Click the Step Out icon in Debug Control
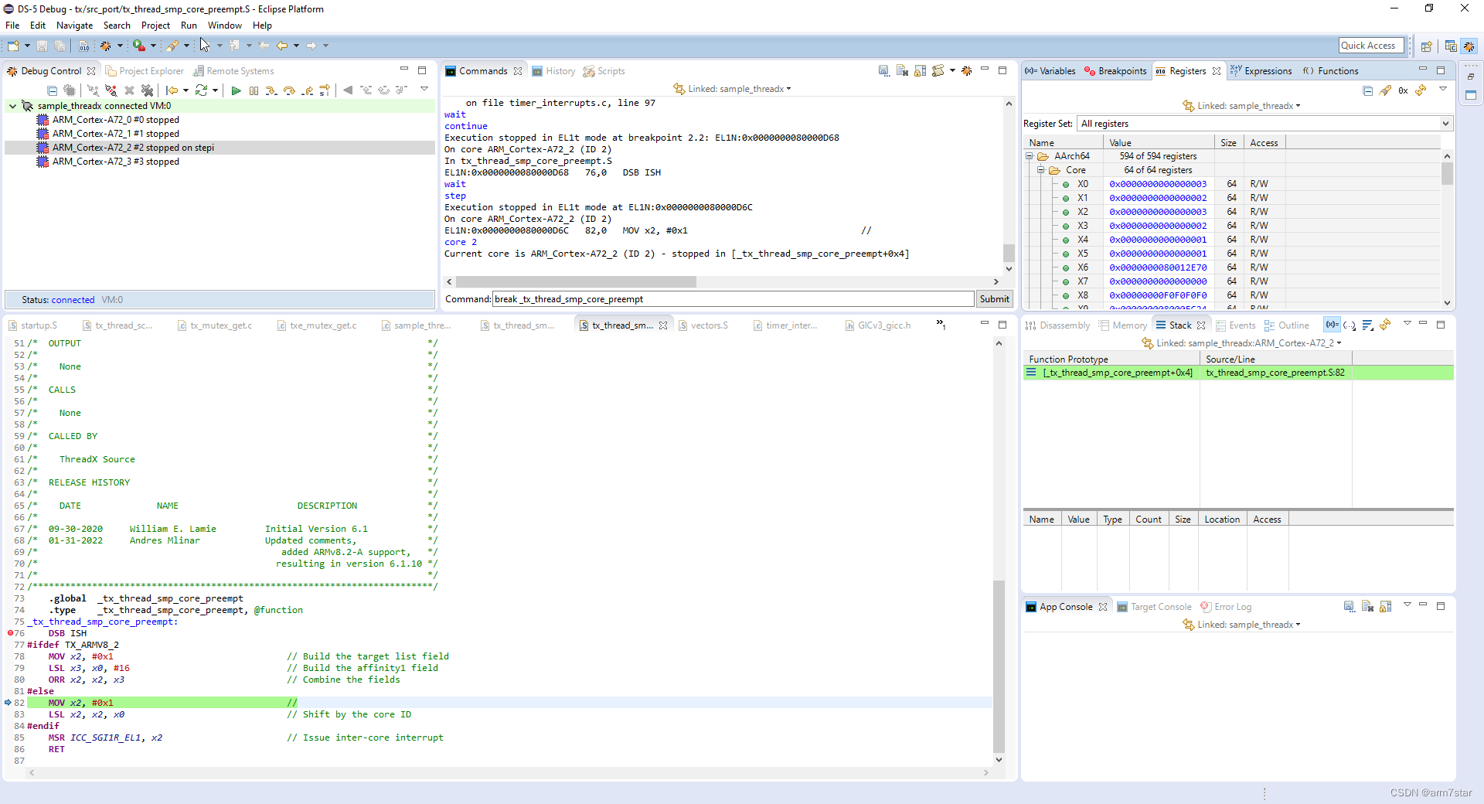The width and height of the screenshot is (1484, 804). tap(308, 91)
